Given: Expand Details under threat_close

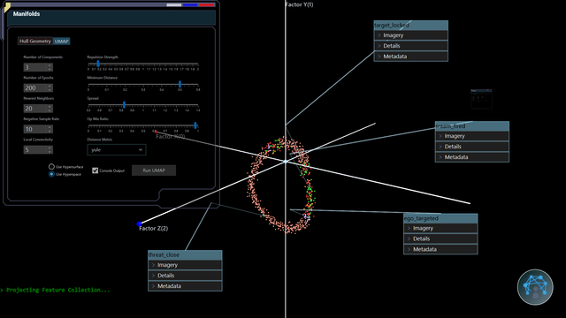Looking at the screenshot, I should 185,276.
